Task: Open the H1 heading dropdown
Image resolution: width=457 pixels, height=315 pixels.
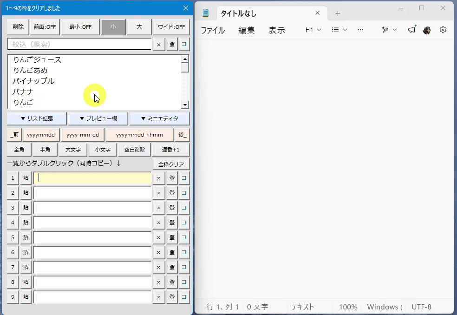Action: coord(313,30)
